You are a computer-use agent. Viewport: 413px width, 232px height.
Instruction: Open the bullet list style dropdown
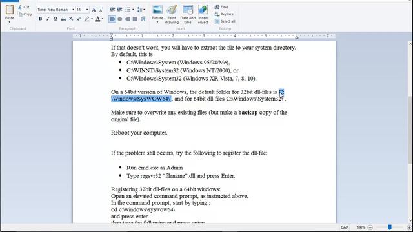[133, 10]
